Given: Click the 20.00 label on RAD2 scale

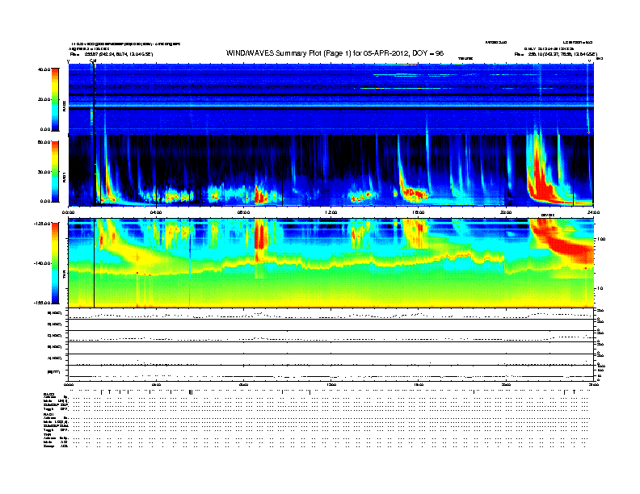Looking at the screenshot, I should (x=44, y=99).
